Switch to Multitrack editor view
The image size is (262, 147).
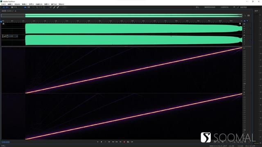[14, 7]
